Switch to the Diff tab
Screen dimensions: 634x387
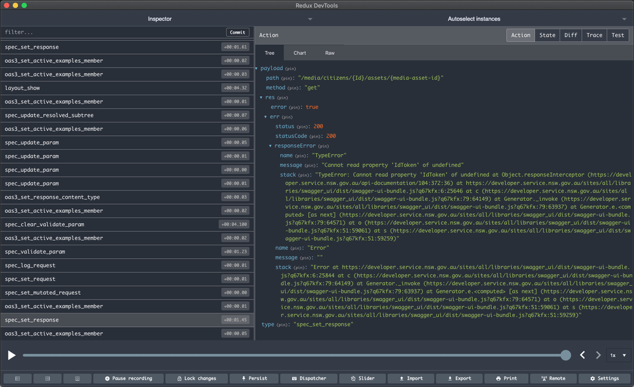pyautogui.click(x=570, y=35)
